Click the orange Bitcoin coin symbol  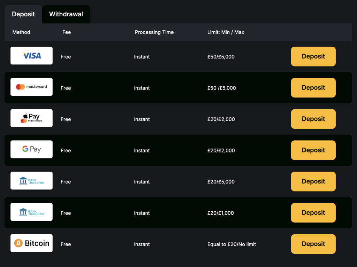18,243
